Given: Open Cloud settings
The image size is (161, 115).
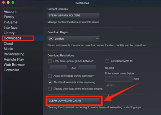Looking at the screenshot, I should click(8, 44).
